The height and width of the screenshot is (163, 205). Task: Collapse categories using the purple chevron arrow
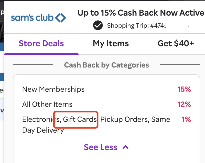click(125, 147)
